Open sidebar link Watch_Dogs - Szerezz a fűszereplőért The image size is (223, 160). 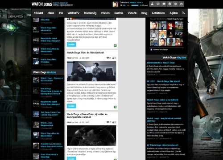tap(52, 79)
